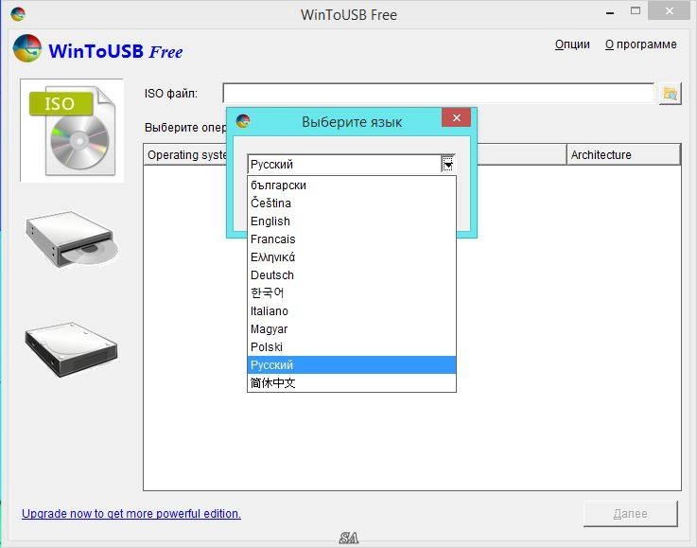Choose highlighted Русский in the language list

click(x=352, y=364)
